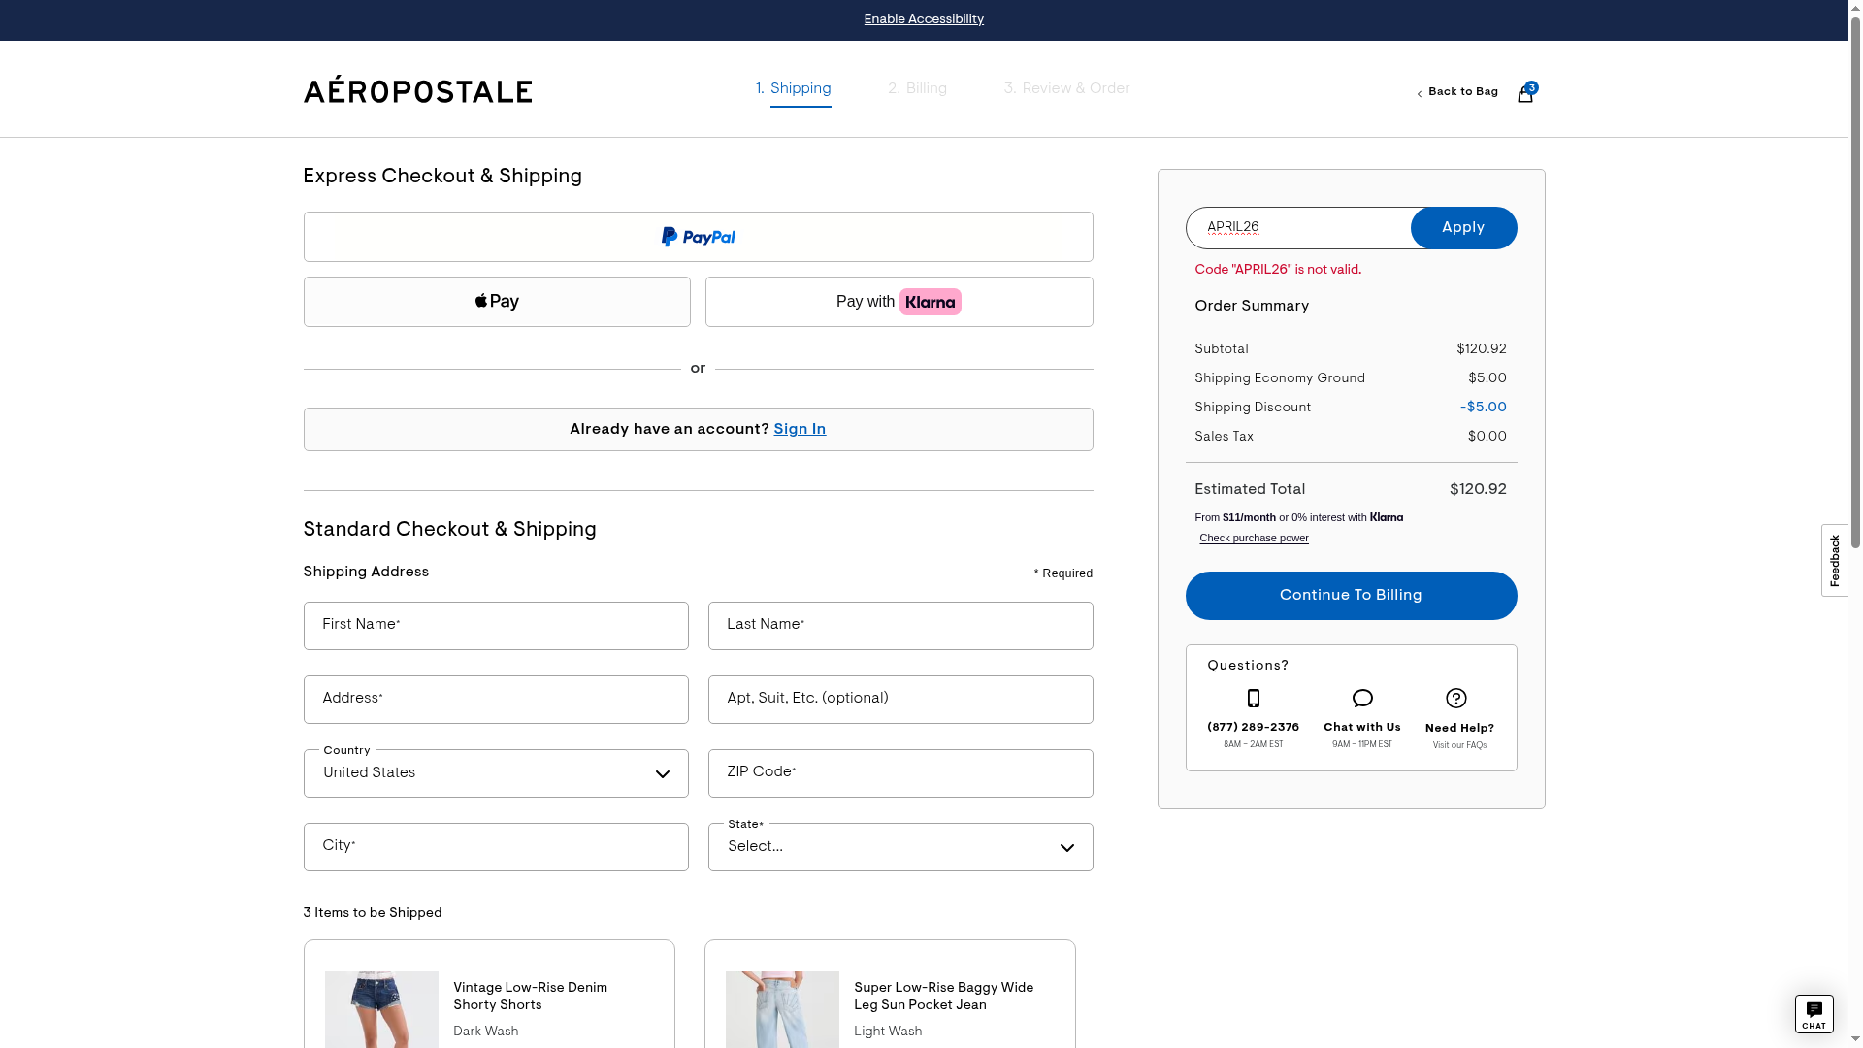Click the '3 Items to be Shipped' text

tap(373, 913)
